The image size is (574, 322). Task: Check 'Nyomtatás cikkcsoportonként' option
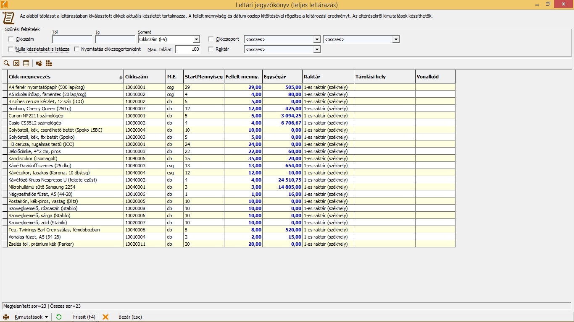point(76,49)
